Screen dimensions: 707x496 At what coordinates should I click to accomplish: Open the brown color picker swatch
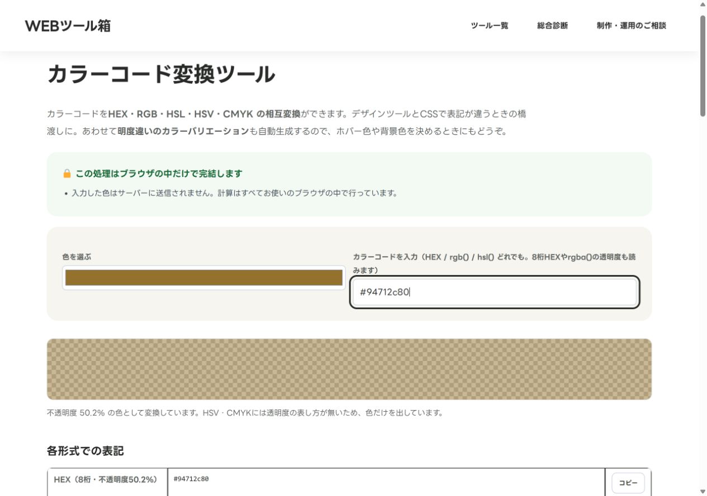(x=204, y=277)
